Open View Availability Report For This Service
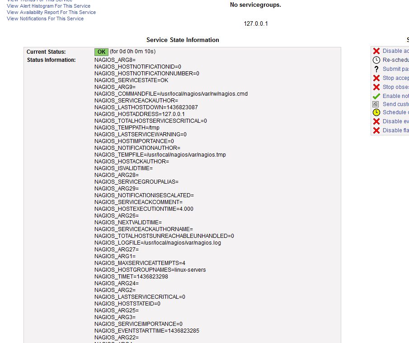Screen dimensions: 409x343 [x=51, y=12]
